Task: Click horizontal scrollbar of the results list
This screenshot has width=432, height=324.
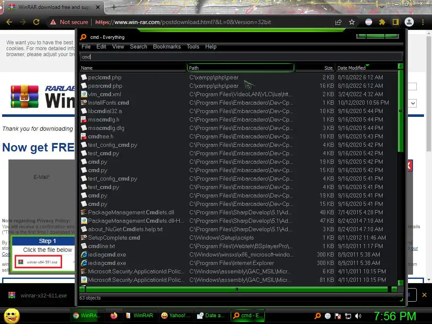Action: [236, 289]
